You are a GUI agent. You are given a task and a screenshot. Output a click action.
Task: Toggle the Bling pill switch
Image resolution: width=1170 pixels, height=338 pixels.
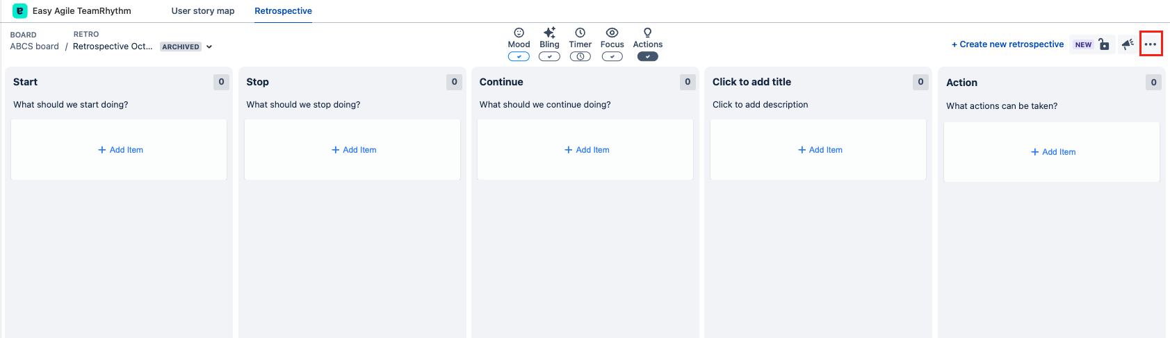tap(549, 57)
